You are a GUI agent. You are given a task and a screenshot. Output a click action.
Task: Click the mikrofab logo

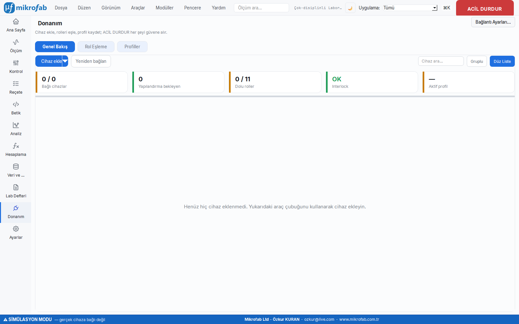25,8
